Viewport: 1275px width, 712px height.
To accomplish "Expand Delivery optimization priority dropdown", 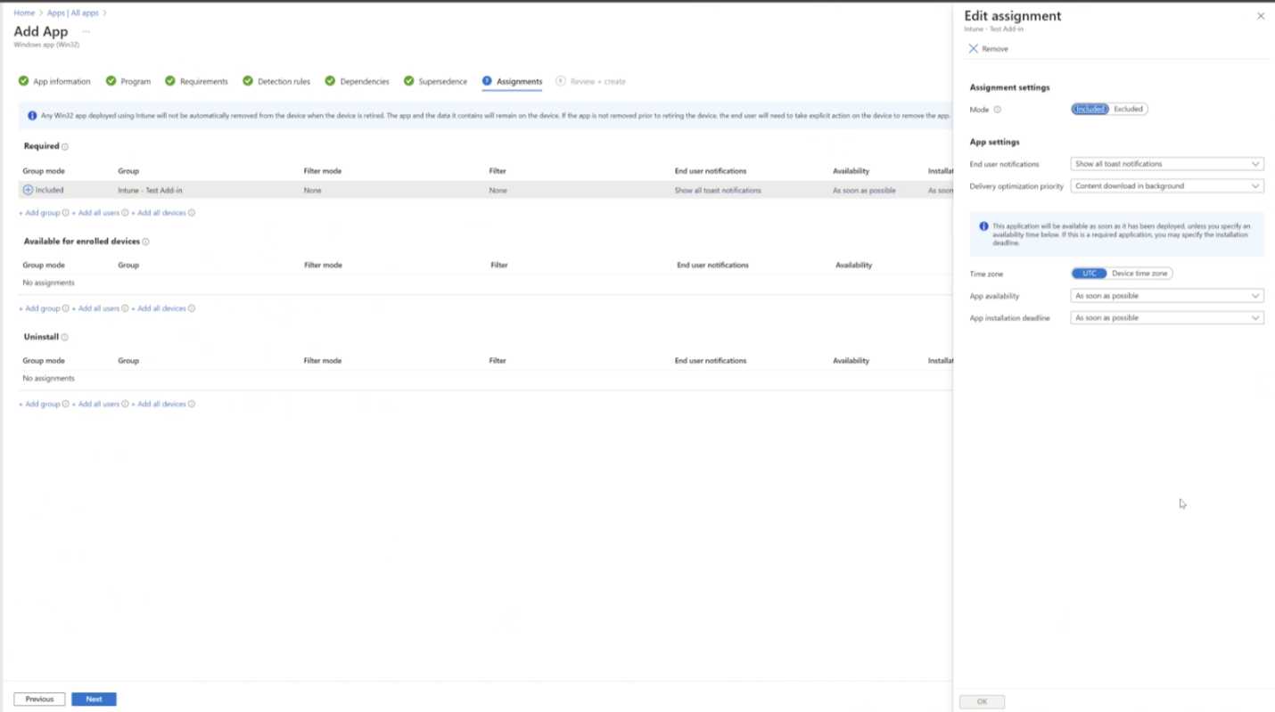I will [1166, 186].
